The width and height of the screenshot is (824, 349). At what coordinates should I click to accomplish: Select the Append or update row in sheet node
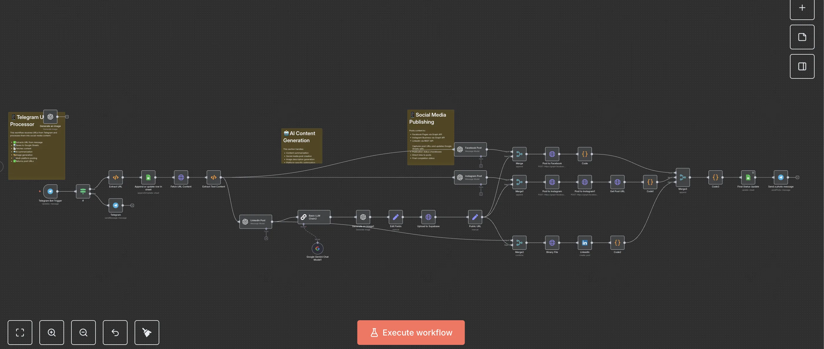[148, 177]
